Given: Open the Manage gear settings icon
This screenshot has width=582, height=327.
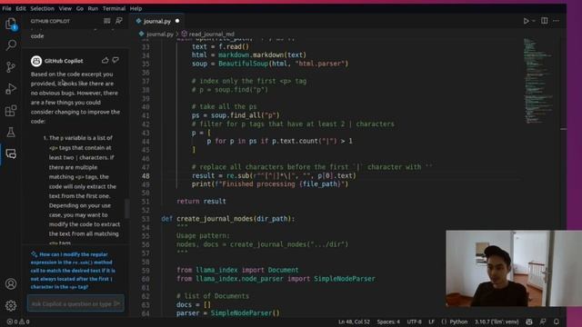Looking at the screenshot, I should click(x=11, y=305).
